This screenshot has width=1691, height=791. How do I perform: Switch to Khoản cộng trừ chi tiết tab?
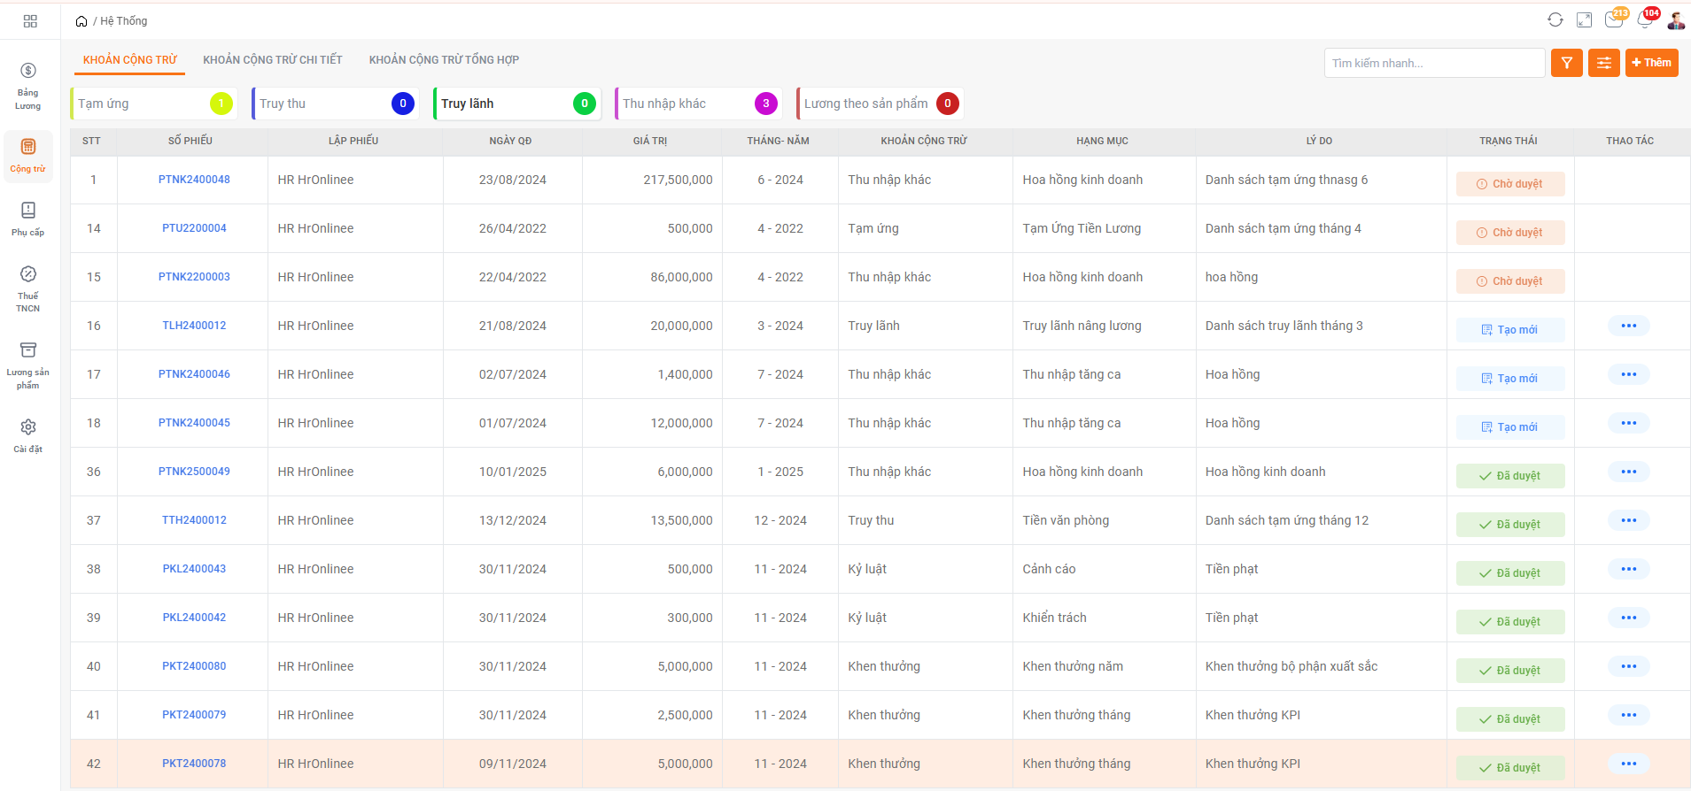[272, 60]
